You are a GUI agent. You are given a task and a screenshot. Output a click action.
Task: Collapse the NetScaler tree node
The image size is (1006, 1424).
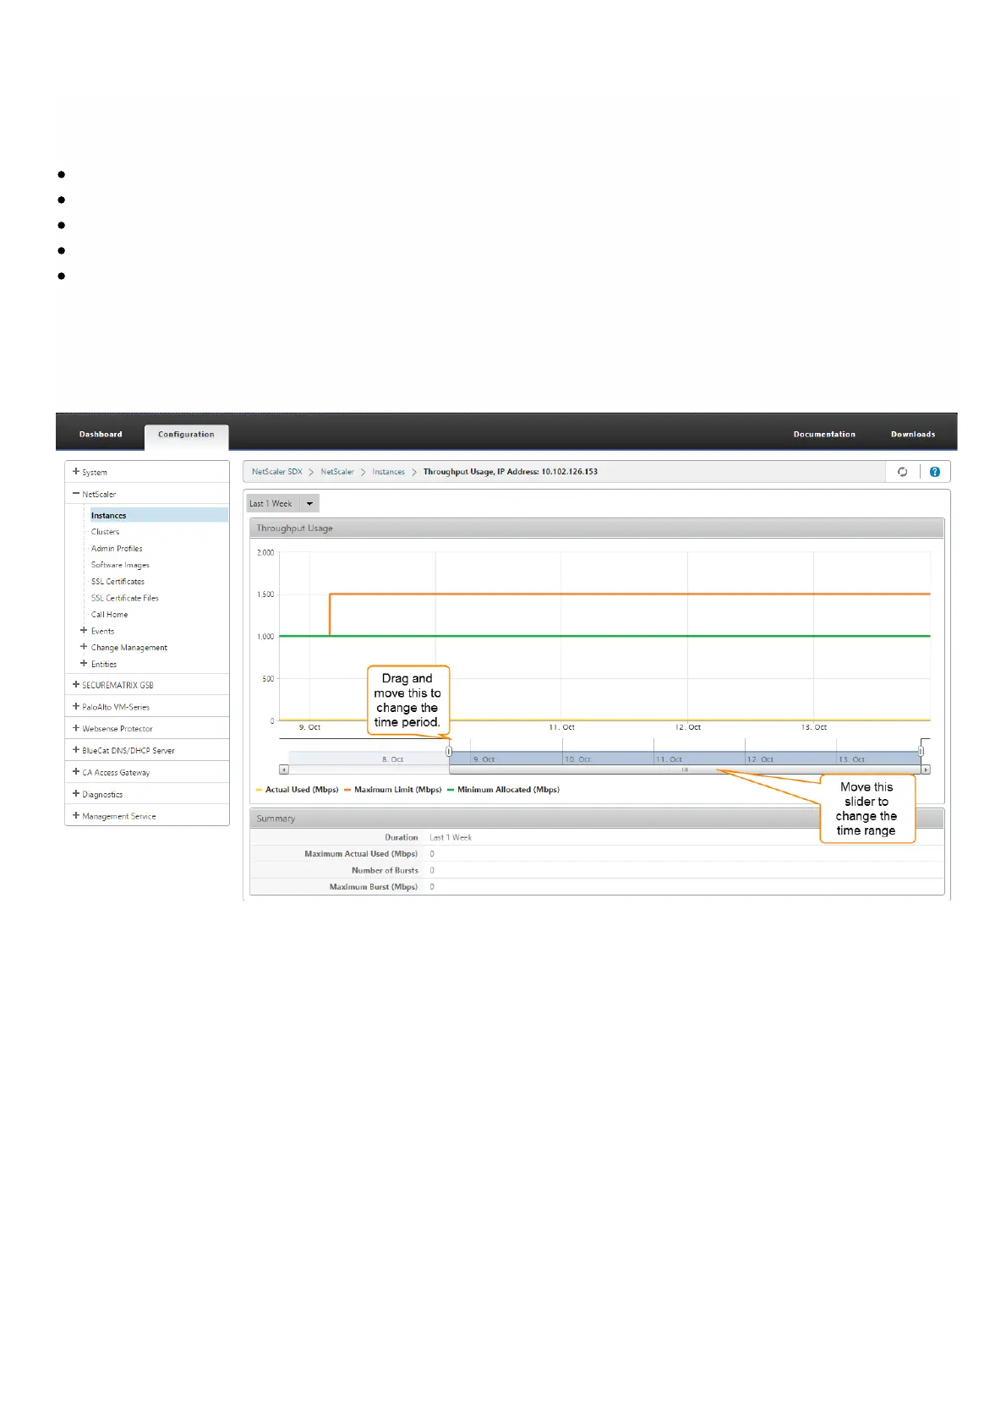point(75,494)
